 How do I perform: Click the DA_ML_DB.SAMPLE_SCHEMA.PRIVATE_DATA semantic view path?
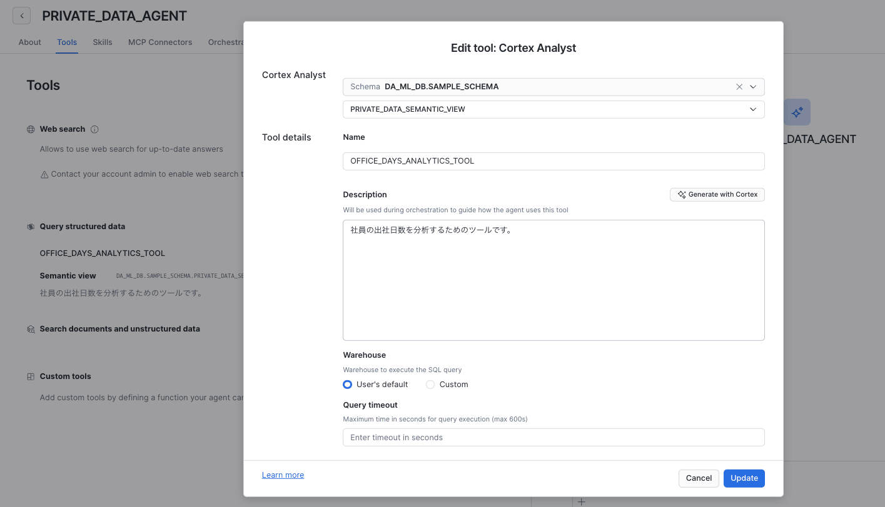tap(180, 276)
